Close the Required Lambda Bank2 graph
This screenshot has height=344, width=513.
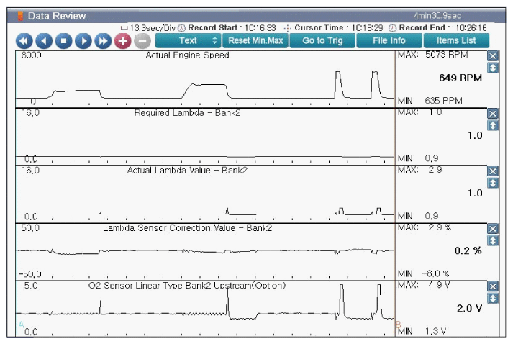pyautogui.click(x=493, y=114)
